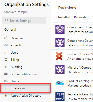This screenshot has height=102, width=93.
Task: Switch to the Installed tab
Action: 64,17
